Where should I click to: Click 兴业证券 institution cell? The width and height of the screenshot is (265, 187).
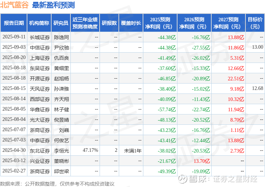40,161
